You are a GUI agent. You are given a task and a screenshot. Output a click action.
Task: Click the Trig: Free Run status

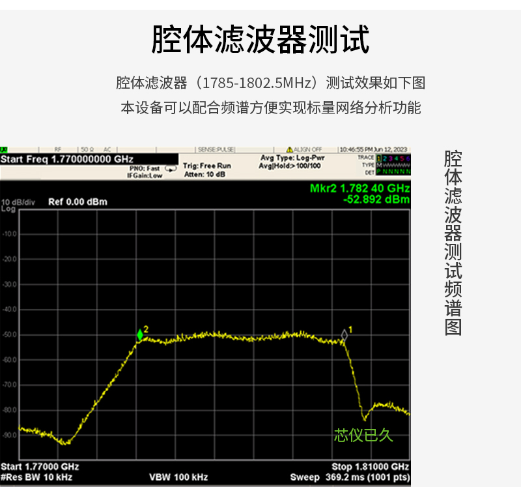pos(206,166)
